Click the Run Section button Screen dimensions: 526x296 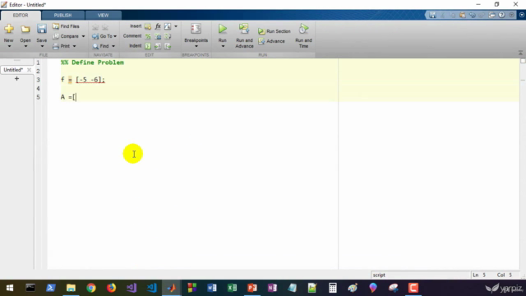[x=275, y=31]
